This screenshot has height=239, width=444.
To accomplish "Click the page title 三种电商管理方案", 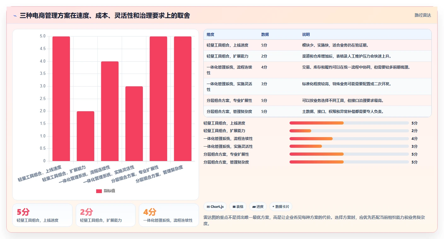I will coord(105,15).
